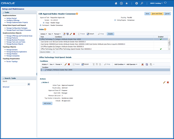Screen dimensions: 174x139
Task: Click the Copy icon in Conditions toolbar
Action: [x=147, y=64]
